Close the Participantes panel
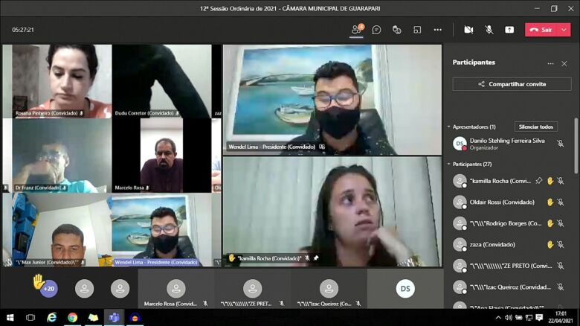Viewport: 580px width, 326px height. (x=564, y=63)
